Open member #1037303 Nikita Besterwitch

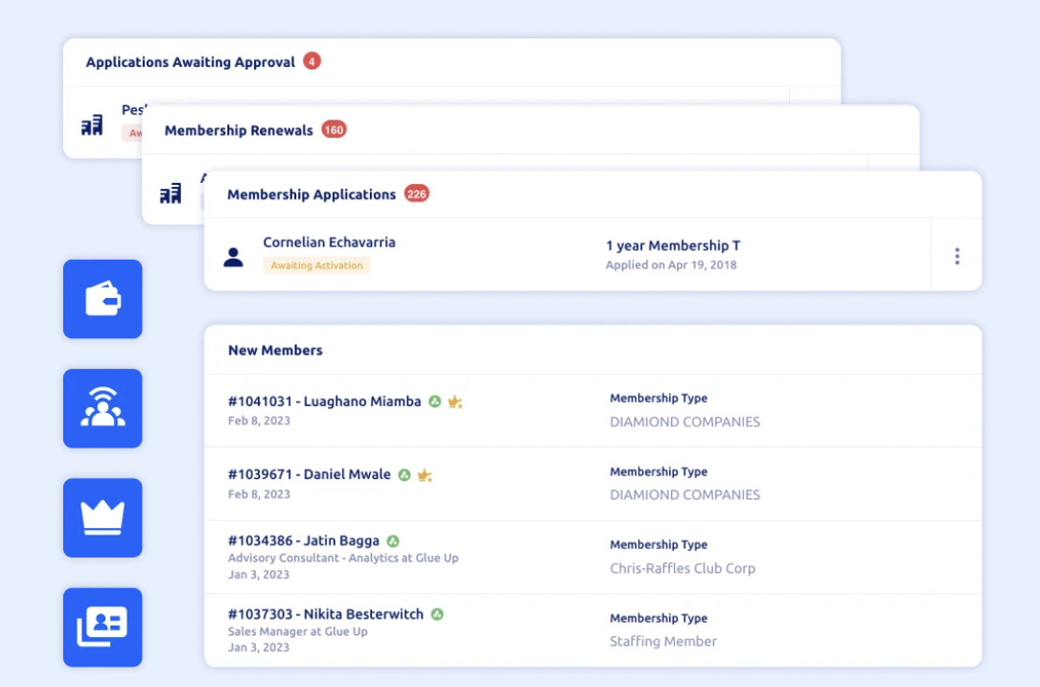click(325, 615)
